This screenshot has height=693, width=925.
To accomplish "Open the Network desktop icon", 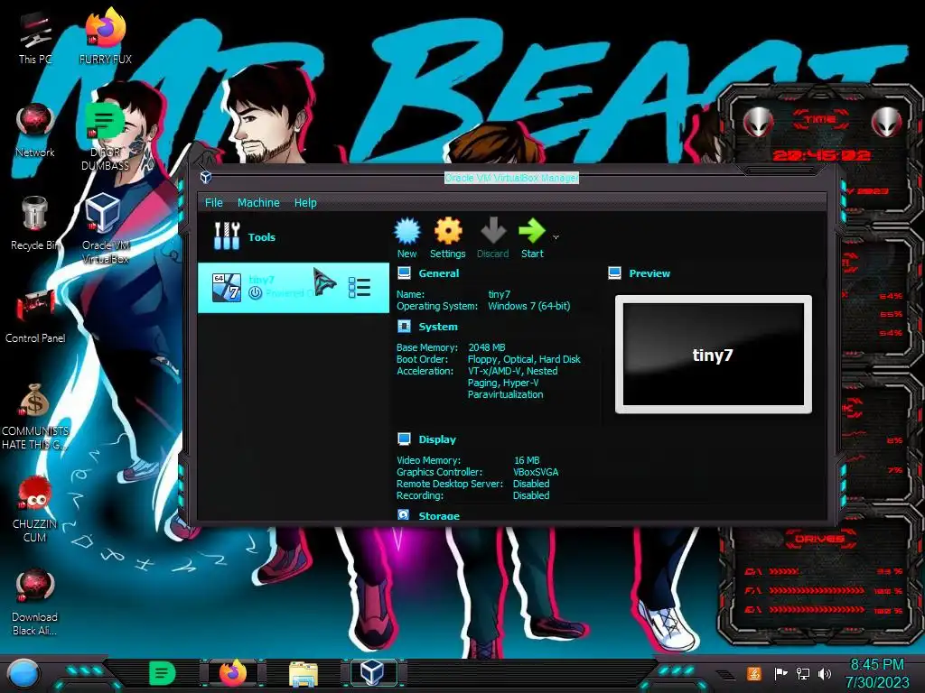I will pos(35,130).
